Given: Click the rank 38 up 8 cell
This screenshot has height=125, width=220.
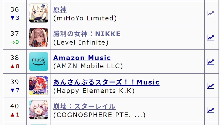Looking at the screenshot, I should pos(15,61).
